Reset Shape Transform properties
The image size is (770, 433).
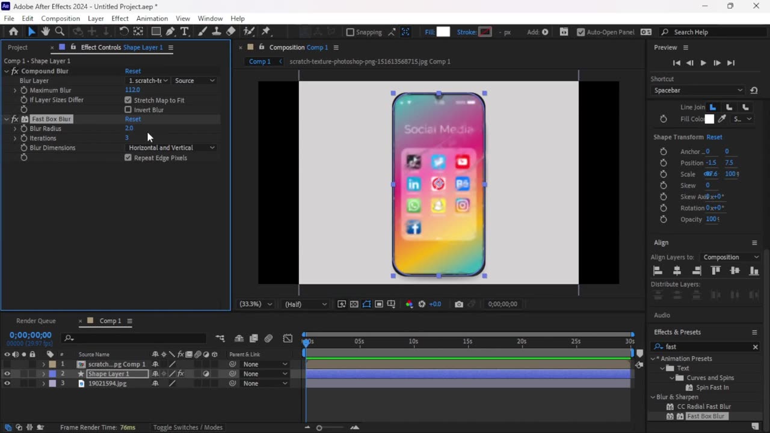tap(714, 137)
